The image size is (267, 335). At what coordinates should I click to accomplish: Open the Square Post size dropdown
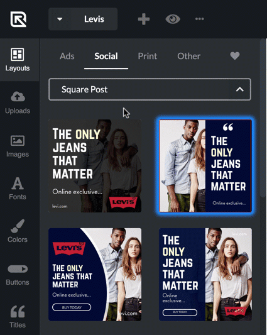coord(150,89)
